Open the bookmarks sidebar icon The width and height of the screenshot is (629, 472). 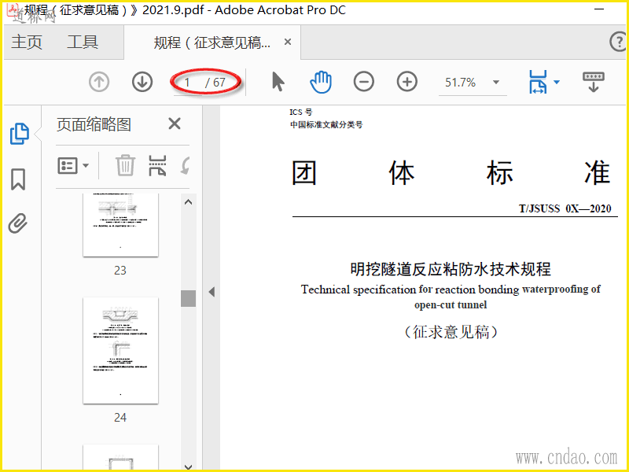click(x=18, y=179)
